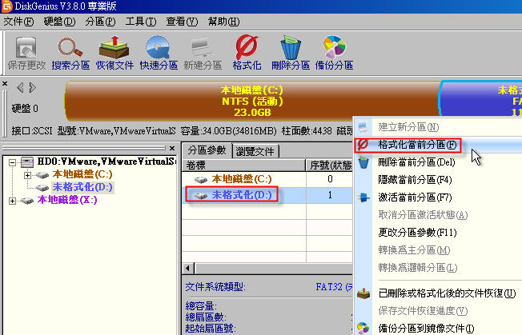522x335 pixels.
Task: Select the 未格式化(D:) row in partition table
Action: click(x=267, y=195)
